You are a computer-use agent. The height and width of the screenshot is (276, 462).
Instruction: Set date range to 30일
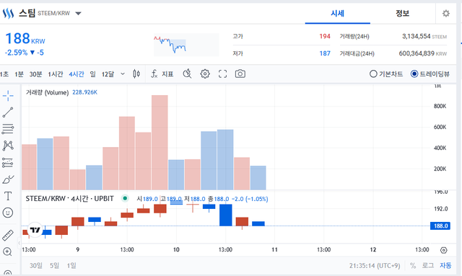[x=36, y=266]
